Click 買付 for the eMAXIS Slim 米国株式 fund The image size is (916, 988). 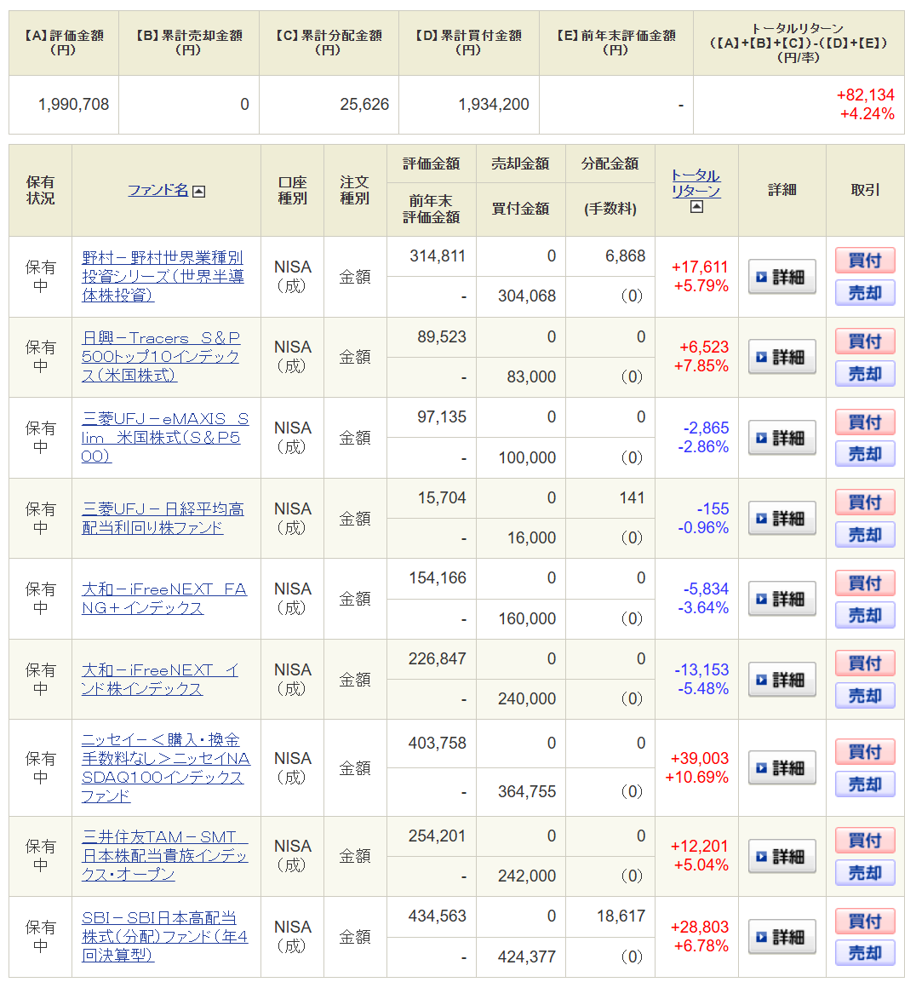865,422
